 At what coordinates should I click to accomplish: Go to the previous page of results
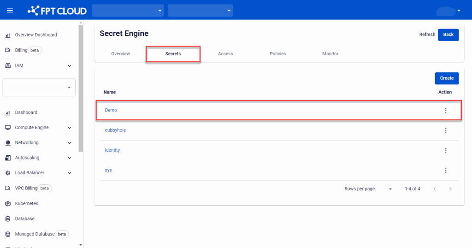click(x=434, y=189)
